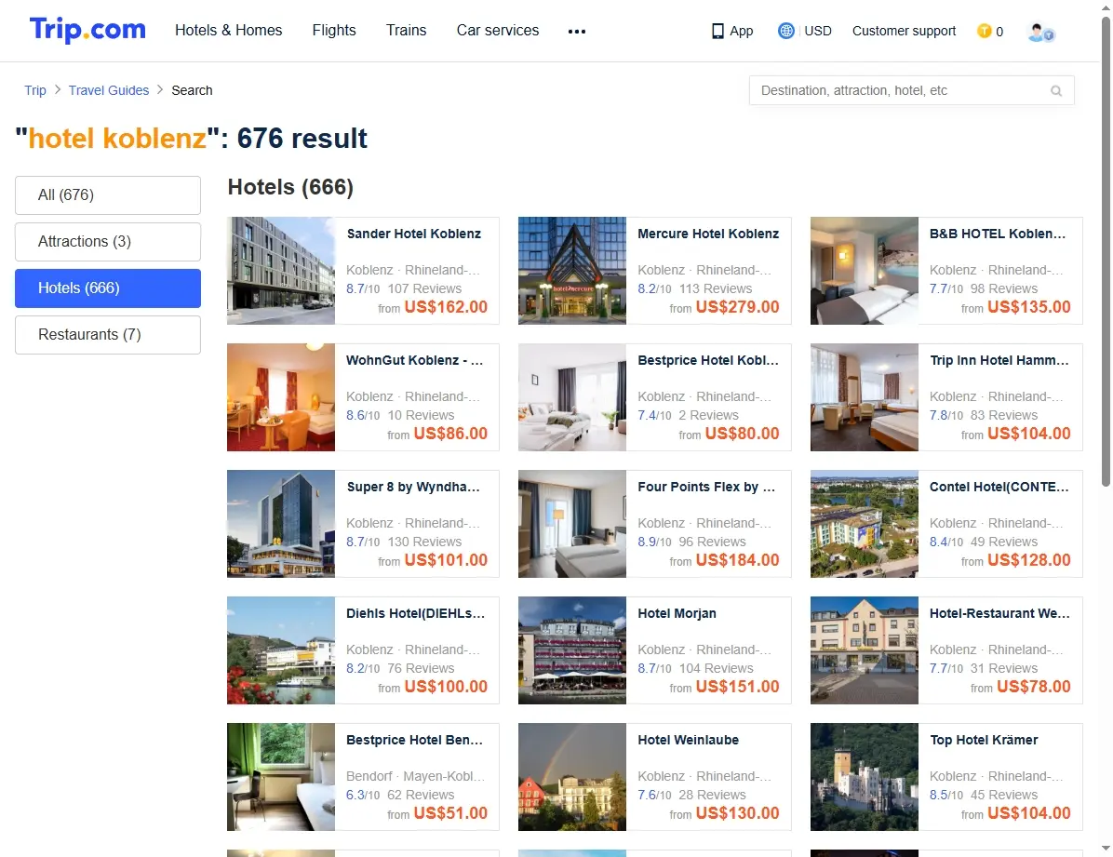Click the page vertical scrollbar
The image size is (1113, 857).
click(x=1106, y=251)
